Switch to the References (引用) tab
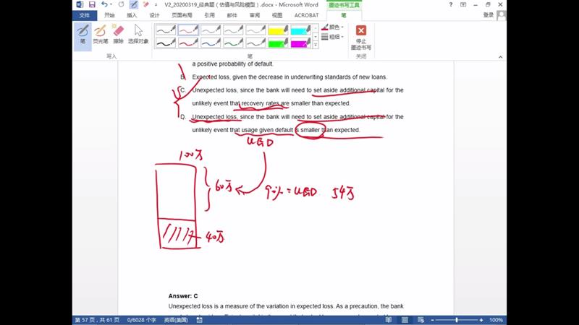 click(209, 15)
